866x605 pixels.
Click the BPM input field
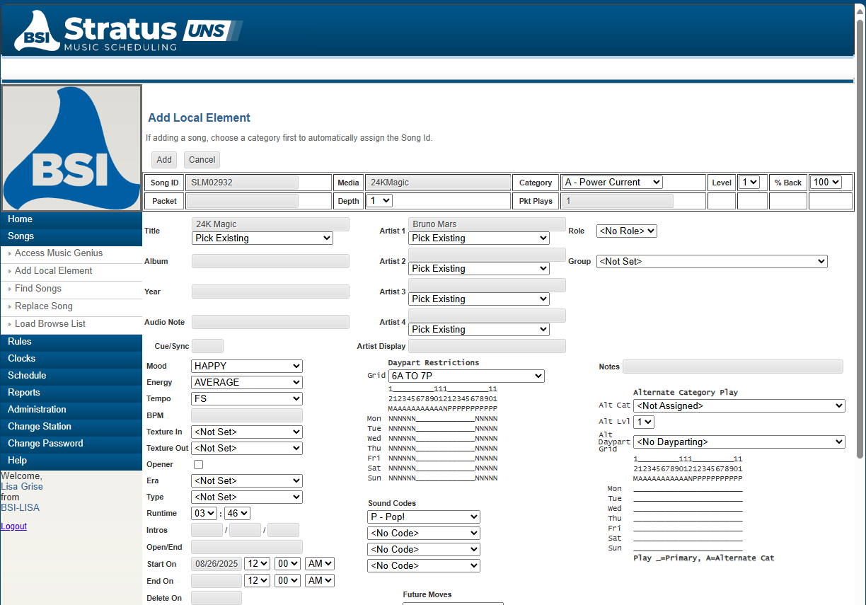point(247,415)
